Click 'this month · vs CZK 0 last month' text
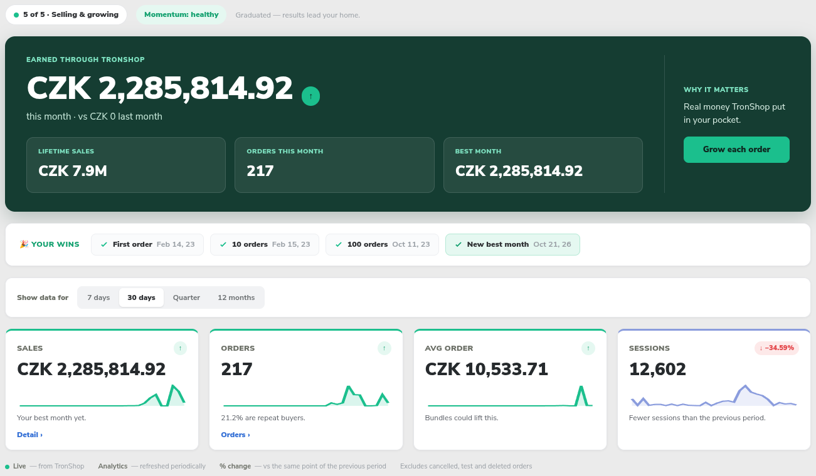The image size is (816, 476). [94, 116]
